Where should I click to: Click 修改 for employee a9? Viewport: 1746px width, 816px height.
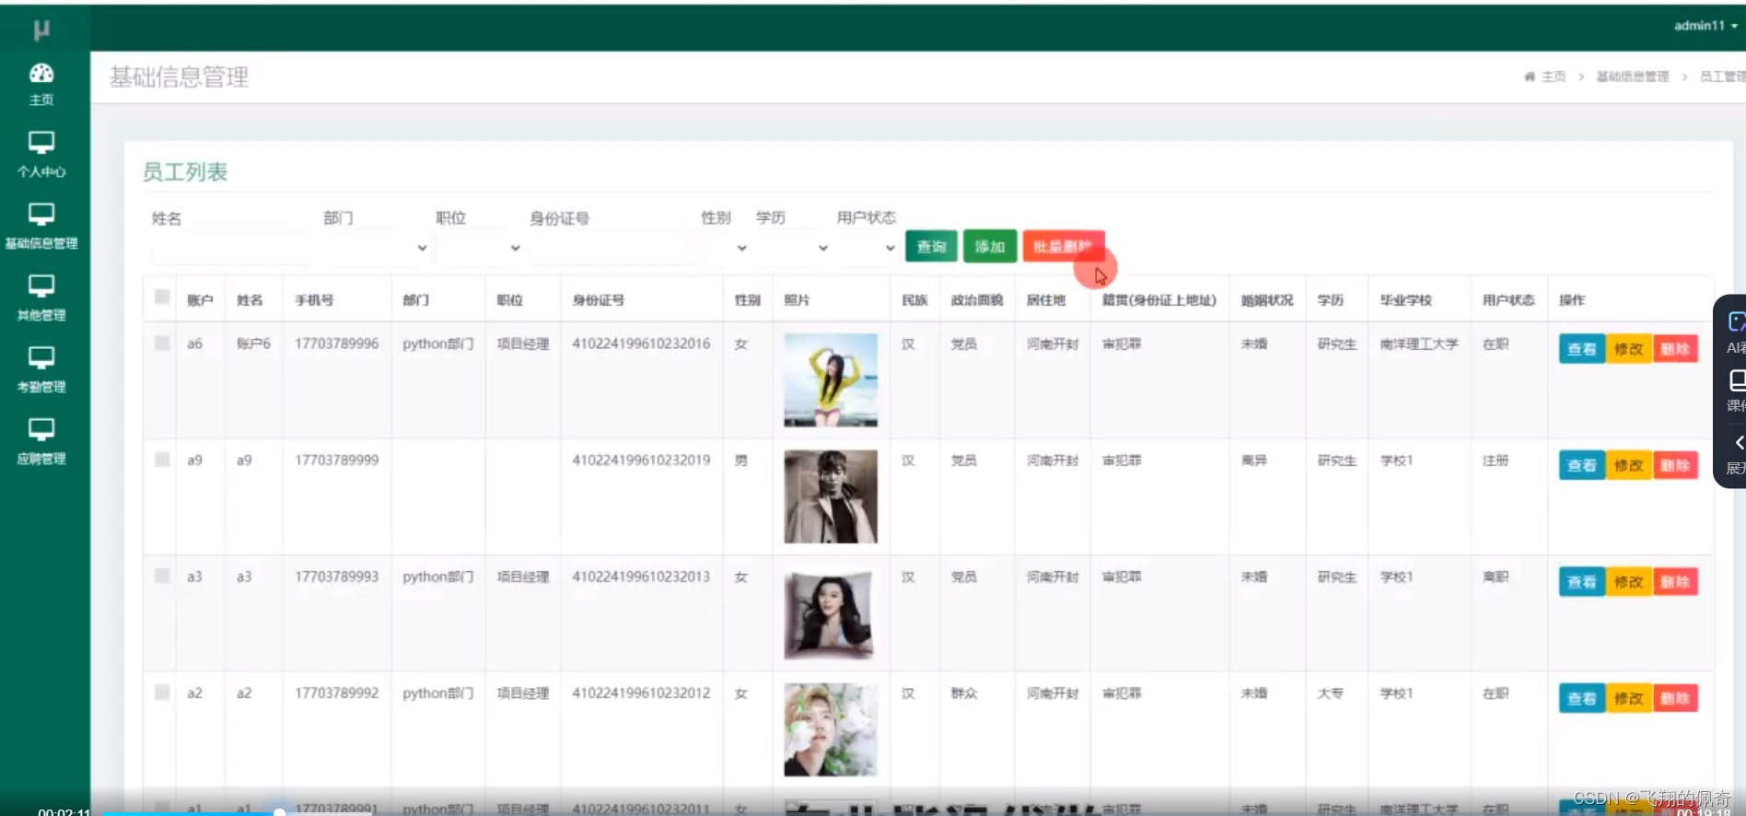(1629, 465)
